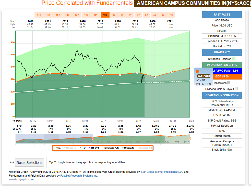Click the GRAPH KEY header
This screenshot has height=186, width=251.
(x=222, y=52)
